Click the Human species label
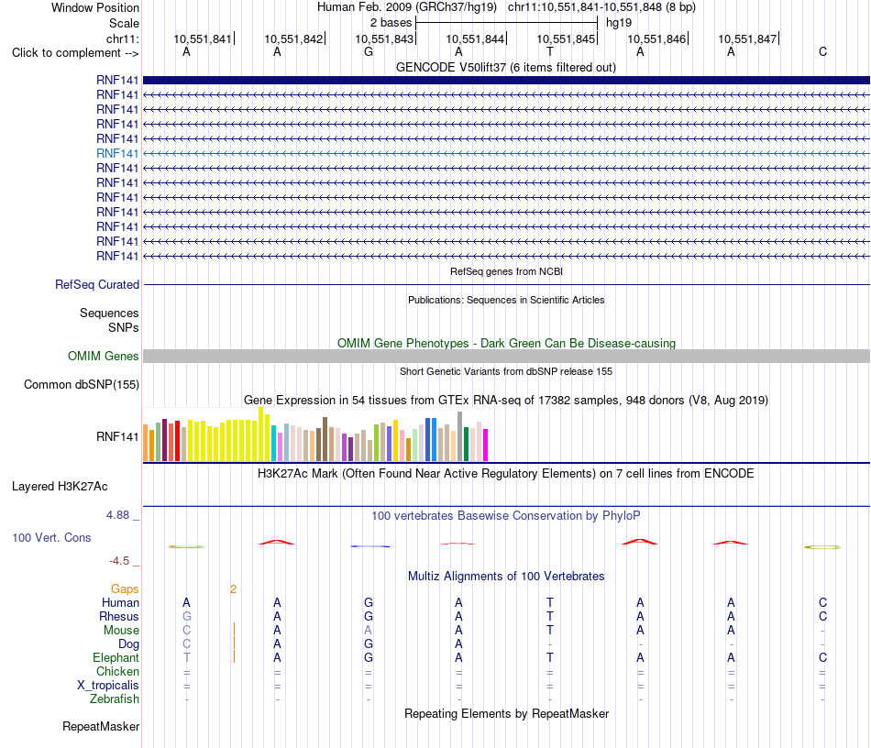 click(x=120, y=602)
